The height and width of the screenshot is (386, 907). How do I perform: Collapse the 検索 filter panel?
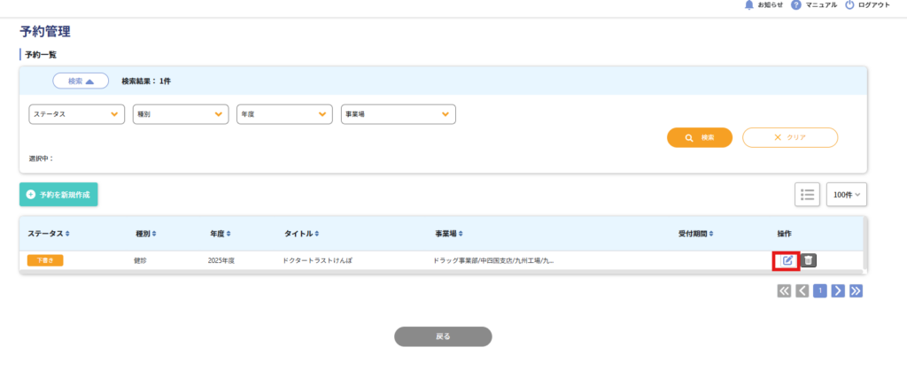pos(81,81)
